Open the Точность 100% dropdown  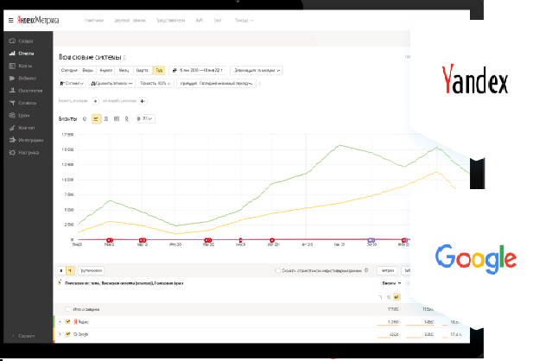[155, 83]
